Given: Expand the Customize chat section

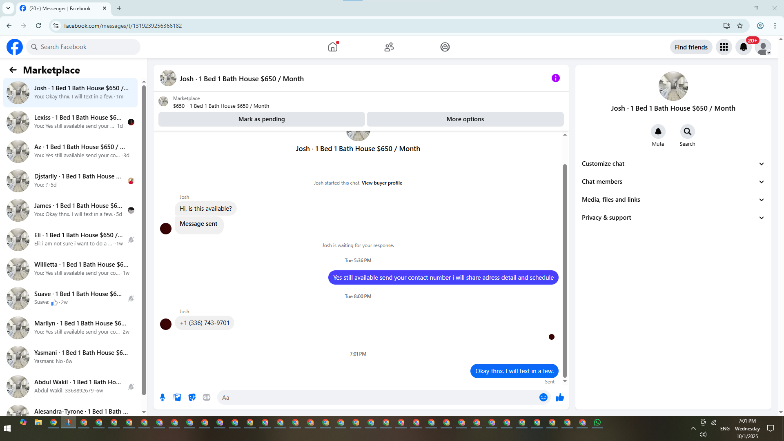Looking at the screenshot, I should pyautogui.click(x=673, y=164).
